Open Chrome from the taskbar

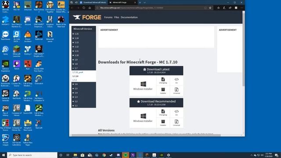(x=104, y=155)
